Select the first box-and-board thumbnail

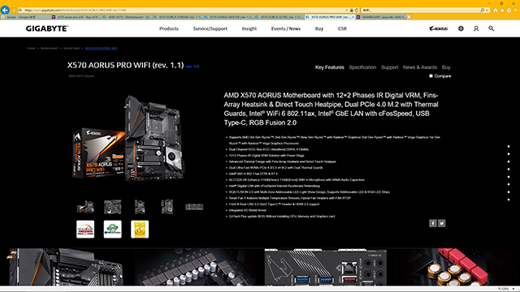click(x=85, y=207)
